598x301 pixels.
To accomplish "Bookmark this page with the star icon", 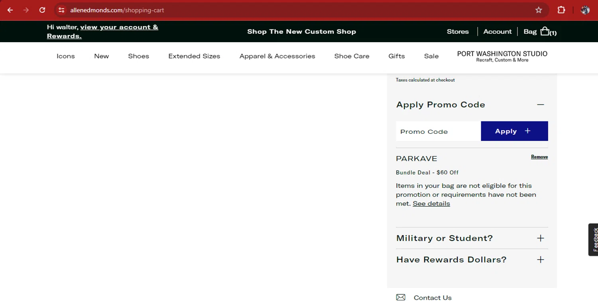I will pyautogui.click(x=539, y=10).
